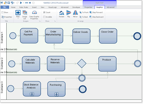Click the Open file icon in quick access toolbar
Screen dimensions: 143x104
pyautogui.click(x=5, y=3)
